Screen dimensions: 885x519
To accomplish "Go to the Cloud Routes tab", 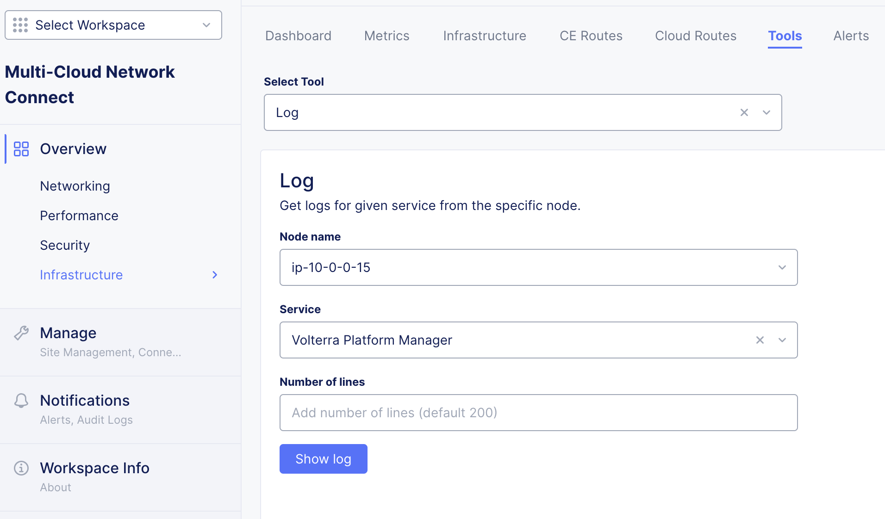I will [x=696, y=36].
